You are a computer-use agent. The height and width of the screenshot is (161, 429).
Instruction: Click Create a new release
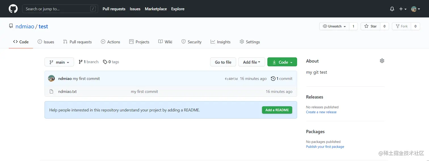click(321, 112)
